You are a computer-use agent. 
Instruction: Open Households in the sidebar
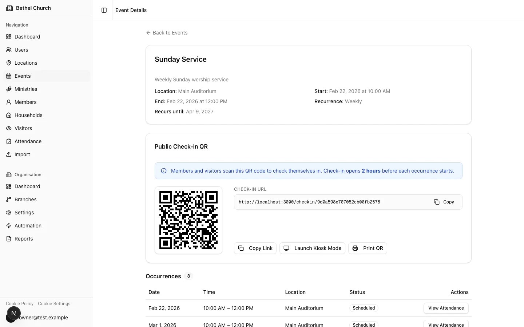pyautogui.click(x=47, y=115)
